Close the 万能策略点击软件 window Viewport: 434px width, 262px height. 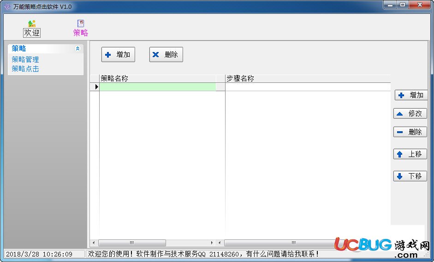[x=420, y=5]
